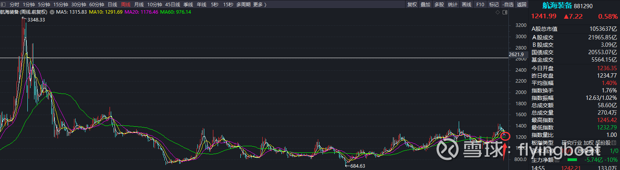Select the 月线 monthly period tab
Image resolution: width=620 pixels, height=170 pixels.
pos(139,5)
